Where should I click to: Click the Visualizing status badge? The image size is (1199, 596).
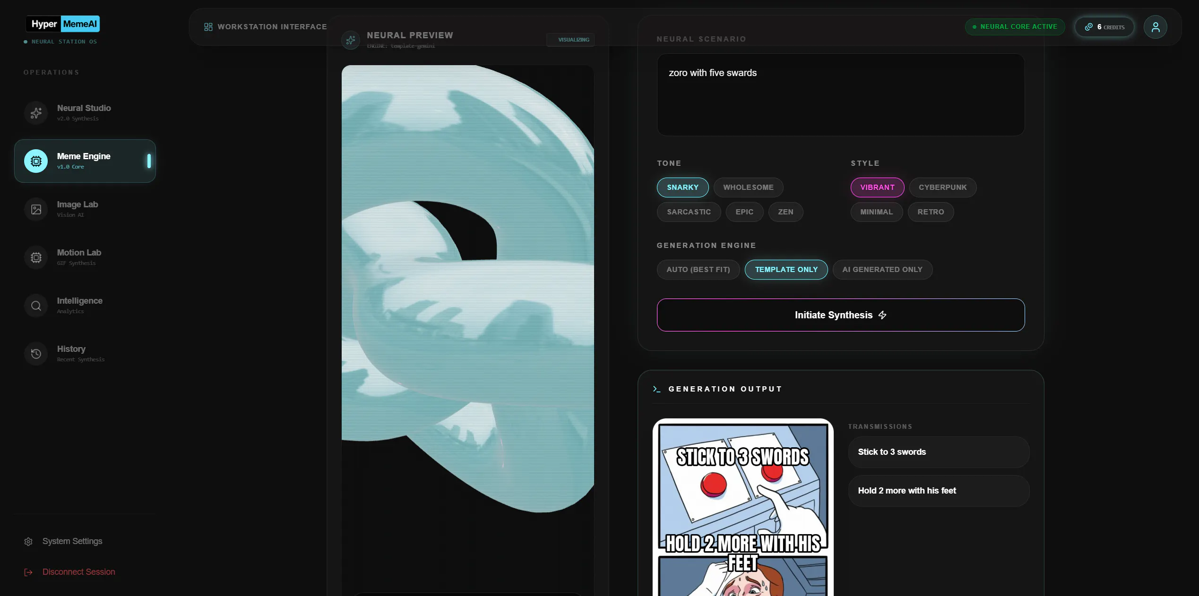coord(570,40)
